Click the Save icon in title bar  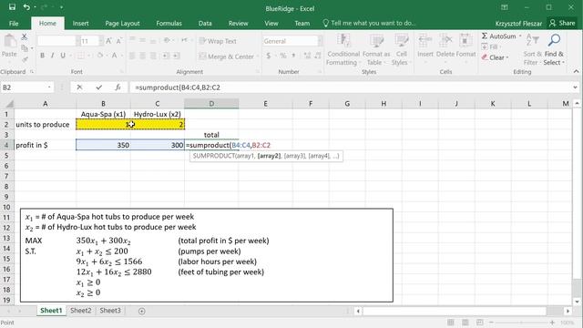tap(12, 7)
